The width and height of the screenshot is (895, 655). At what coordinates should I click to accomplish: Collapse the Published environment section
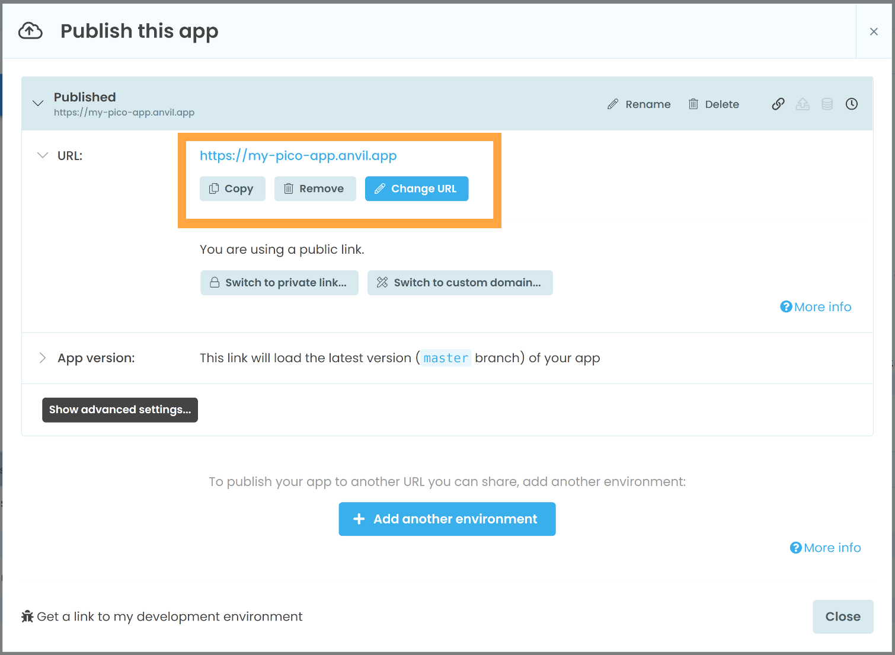click(x=38, y=103)
